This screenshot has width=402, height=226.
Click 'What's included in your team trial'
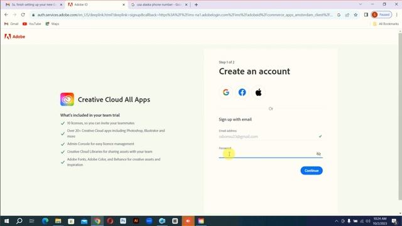pyautogui.click(x=90, y=116)
